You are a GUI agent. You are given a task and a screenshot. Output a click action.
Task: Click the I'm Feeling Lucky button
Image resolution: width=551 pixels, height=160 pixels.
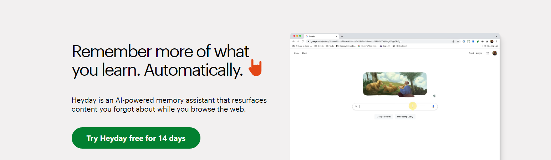(x=405, y=117)
